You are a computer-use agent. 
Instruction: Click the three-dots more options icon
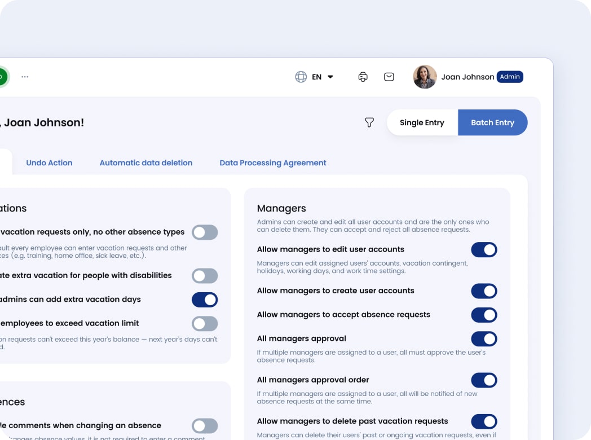(25, 77)
